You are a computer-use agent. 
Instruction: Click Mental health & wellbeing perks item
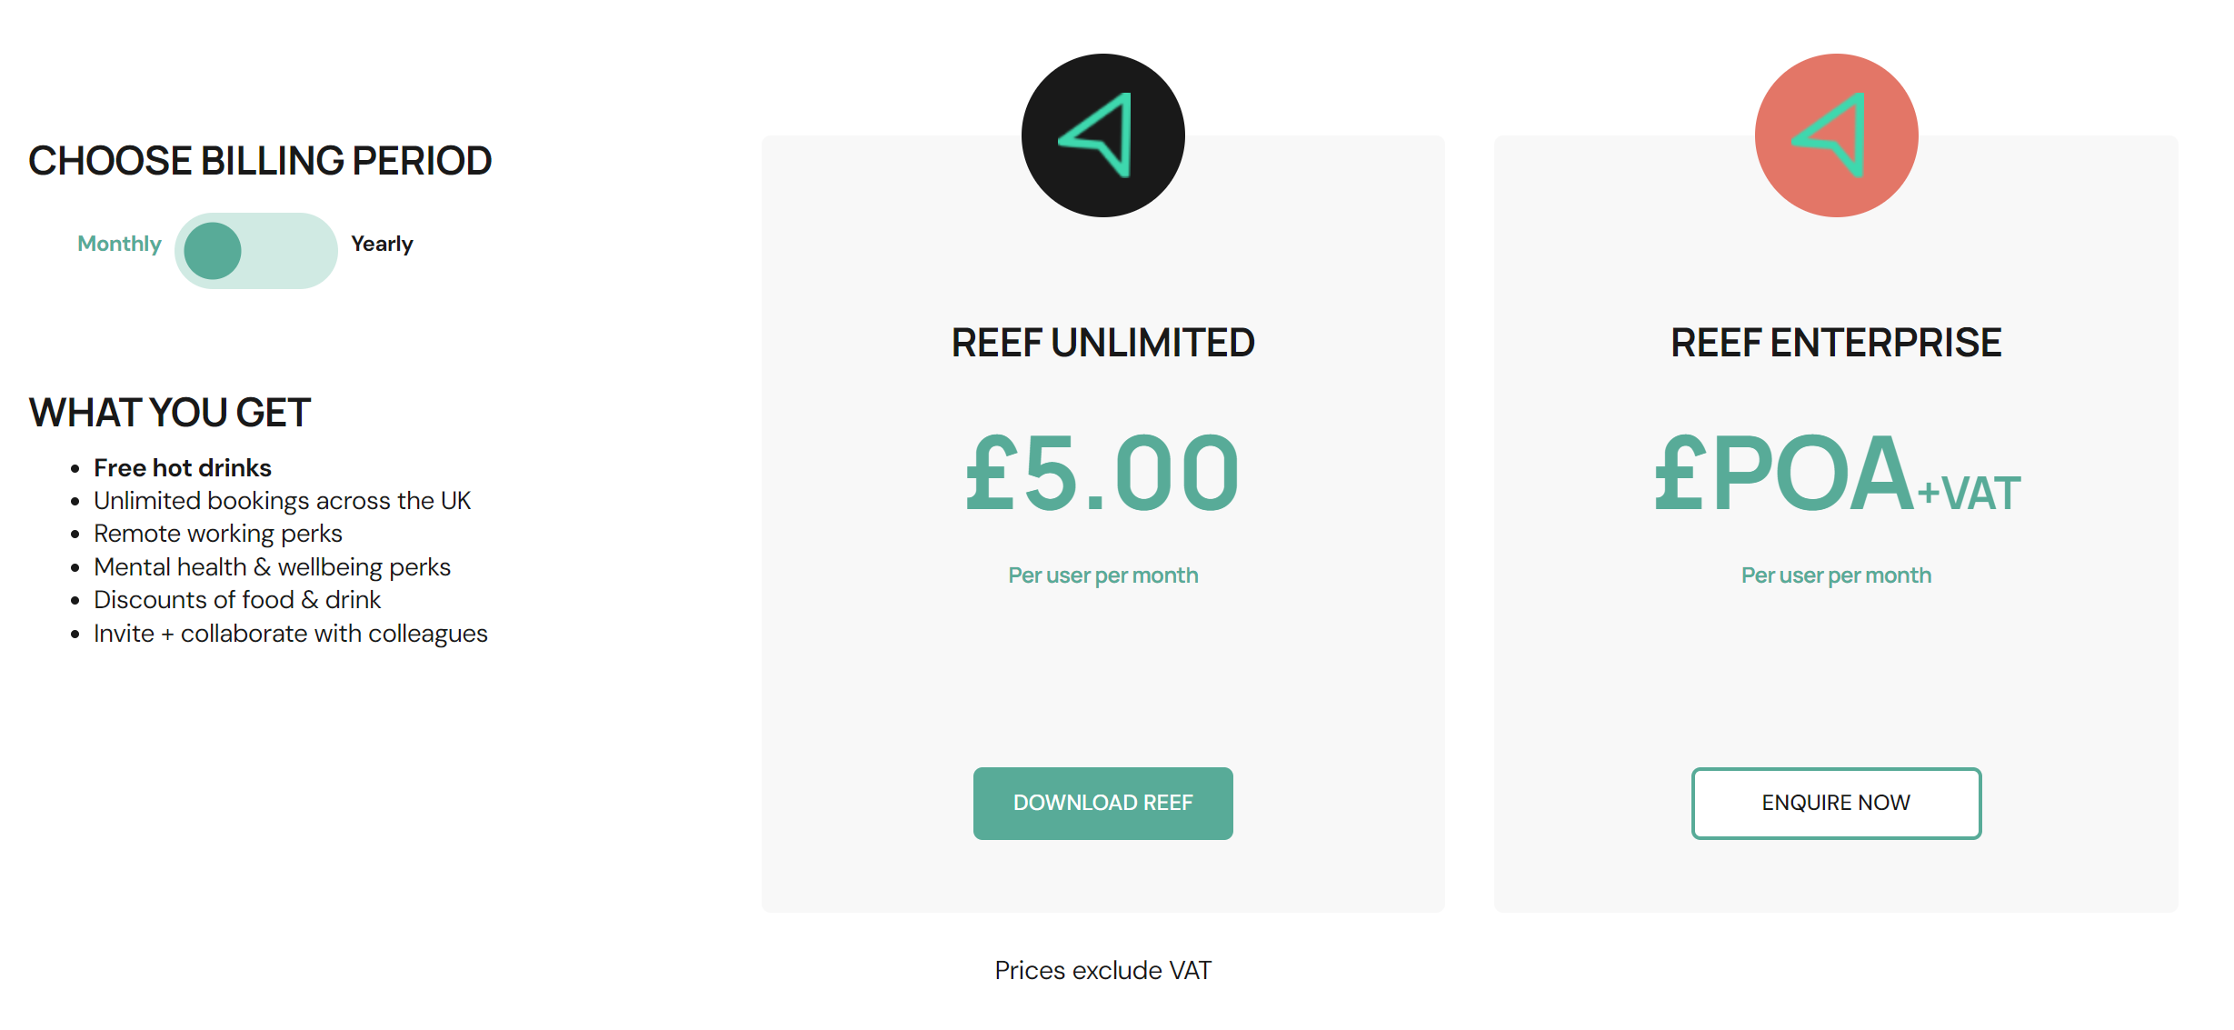coord(273,567)
